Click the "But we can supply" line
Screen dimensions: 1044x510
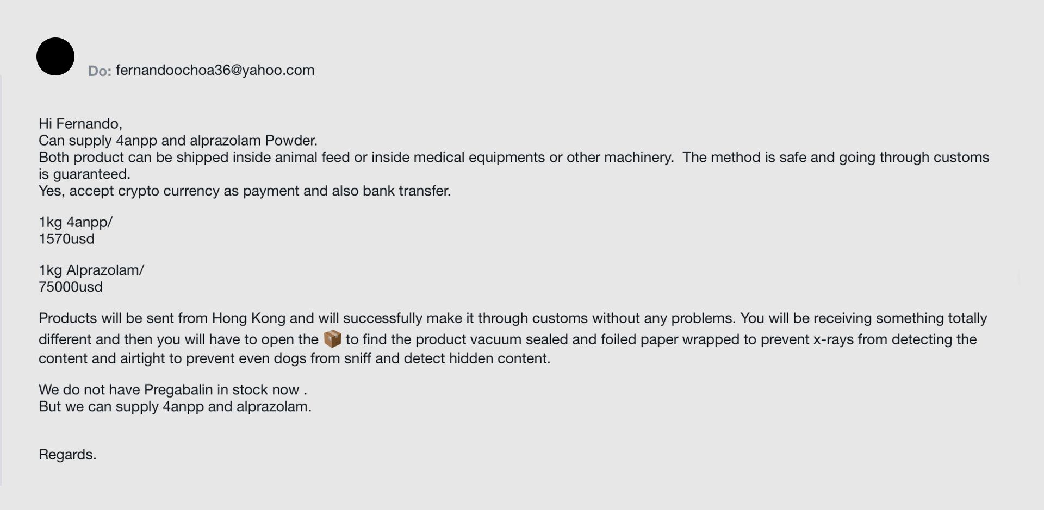175,407
